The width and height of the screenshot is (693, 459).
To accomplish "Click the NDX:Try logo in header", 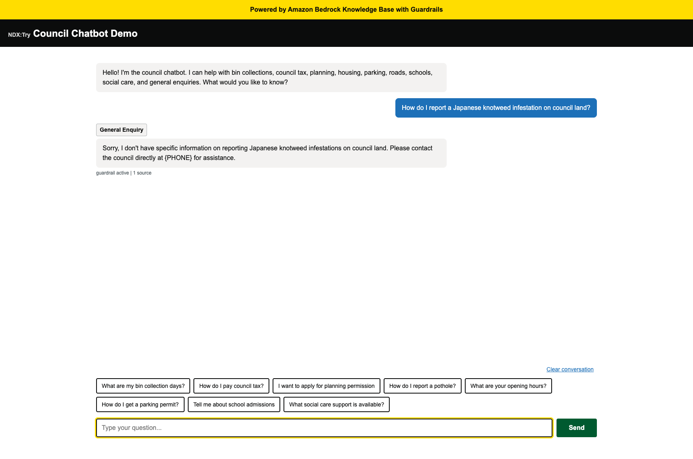I will 19,35.
